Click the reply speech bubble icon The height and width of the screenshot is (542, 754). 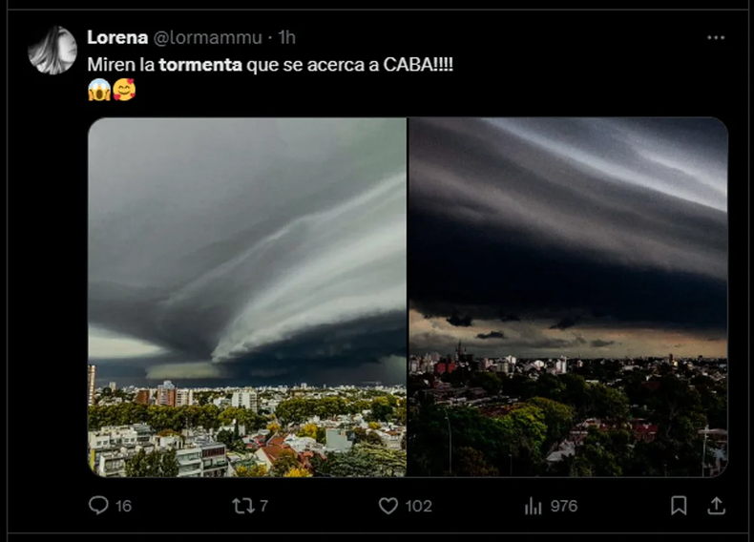(98, 506)
